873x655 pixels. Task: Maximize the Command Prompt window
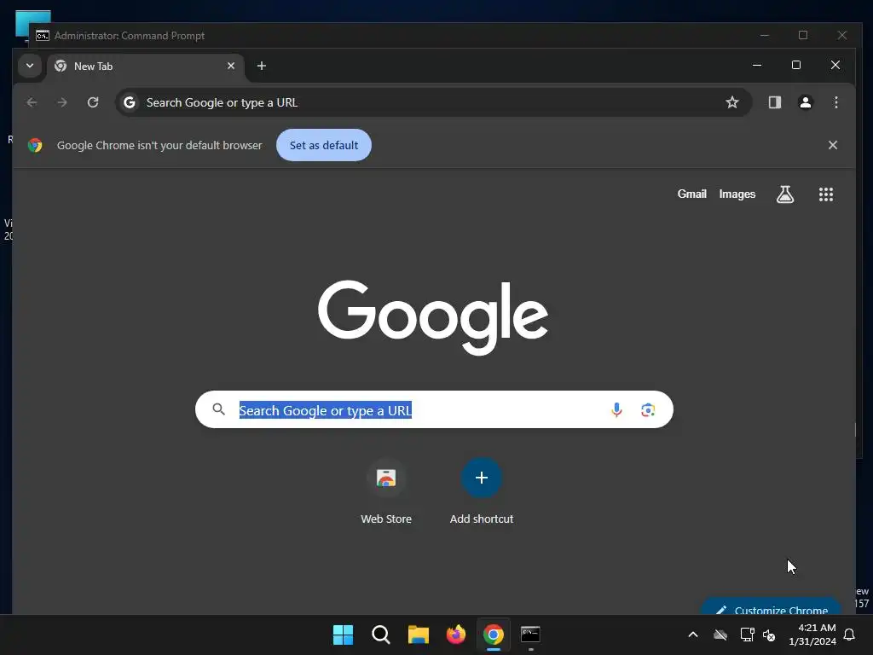point(803,35)
